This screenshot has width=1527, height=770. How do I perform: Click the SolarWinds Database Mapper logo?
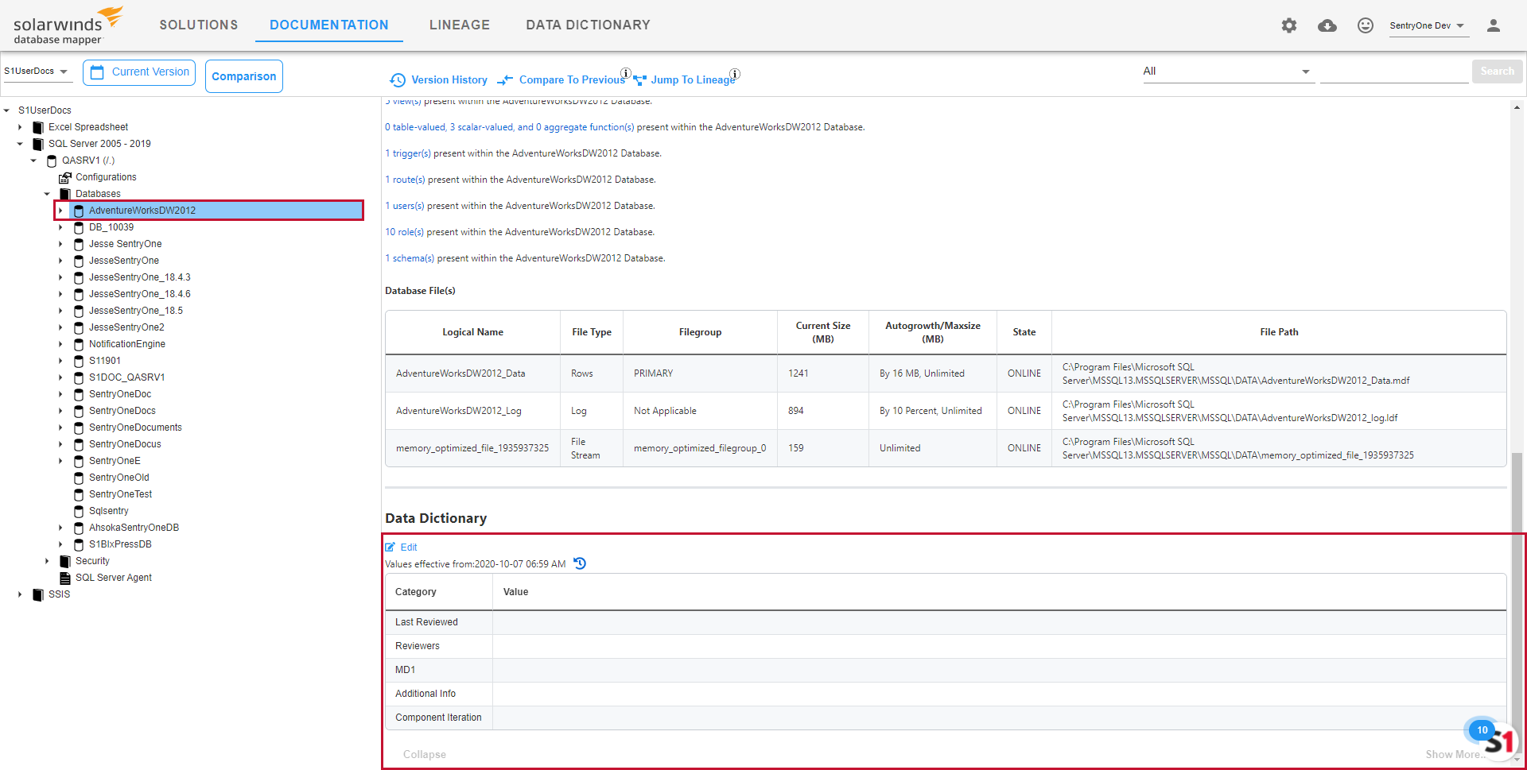pos(68,25)
